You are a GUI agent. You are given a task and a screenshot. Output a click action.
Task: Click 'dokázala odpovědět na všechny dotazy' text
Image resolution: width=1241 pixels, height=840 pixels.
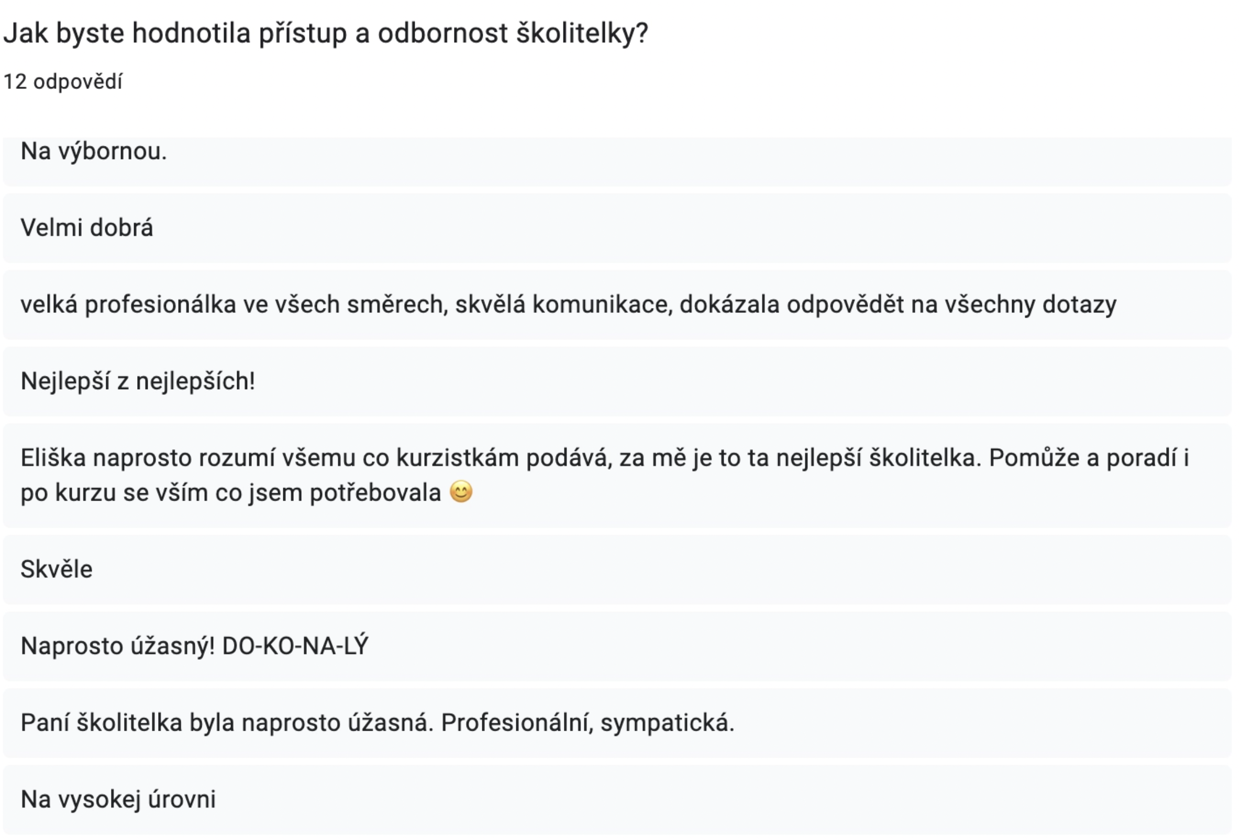898,304
